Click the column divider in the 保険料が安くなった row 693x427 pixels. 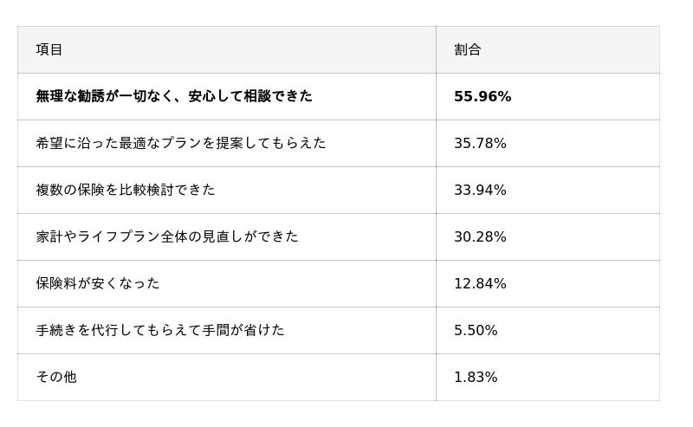click(436, 283)
